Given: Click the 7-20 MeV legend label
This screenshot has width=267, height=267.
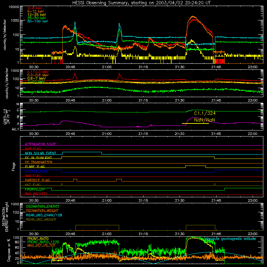Looking at the screenshot, I should tap(36, 82).
